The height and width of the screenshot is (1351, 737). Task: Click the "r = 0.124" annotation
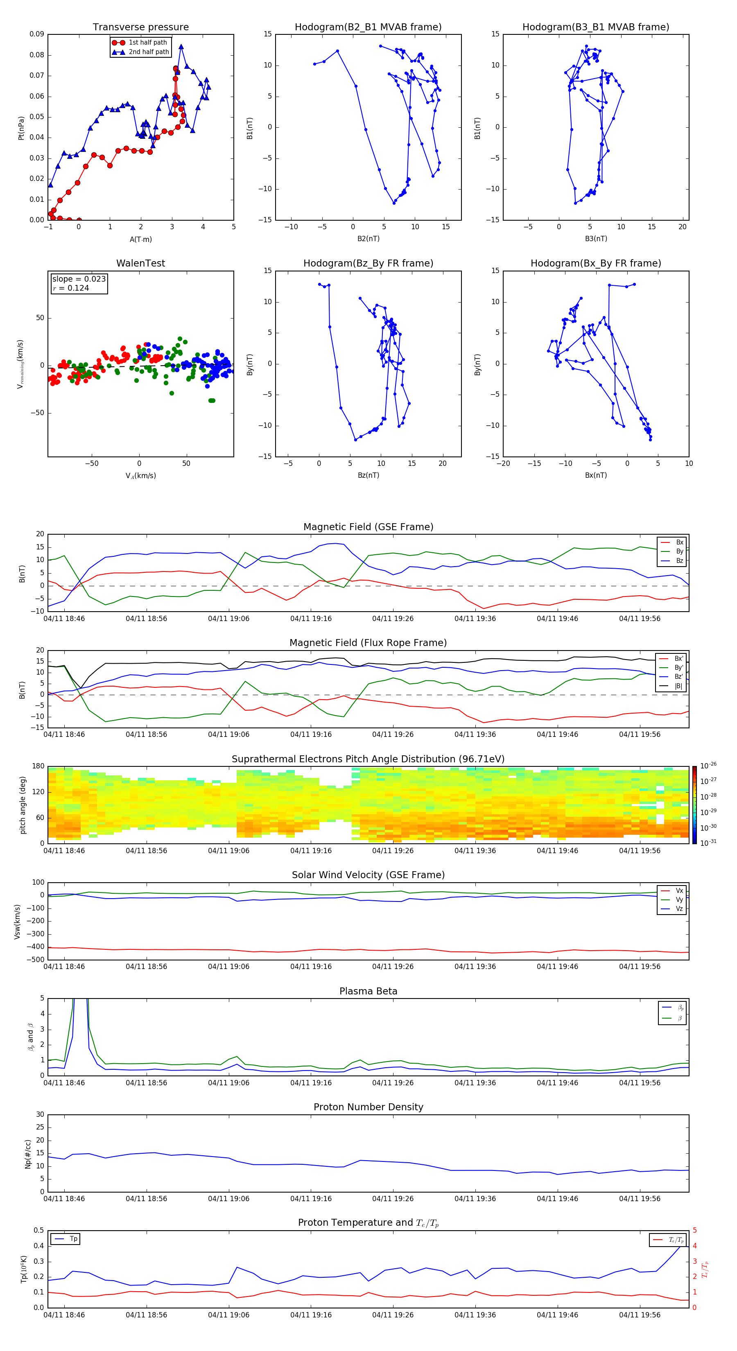[71, 288]
